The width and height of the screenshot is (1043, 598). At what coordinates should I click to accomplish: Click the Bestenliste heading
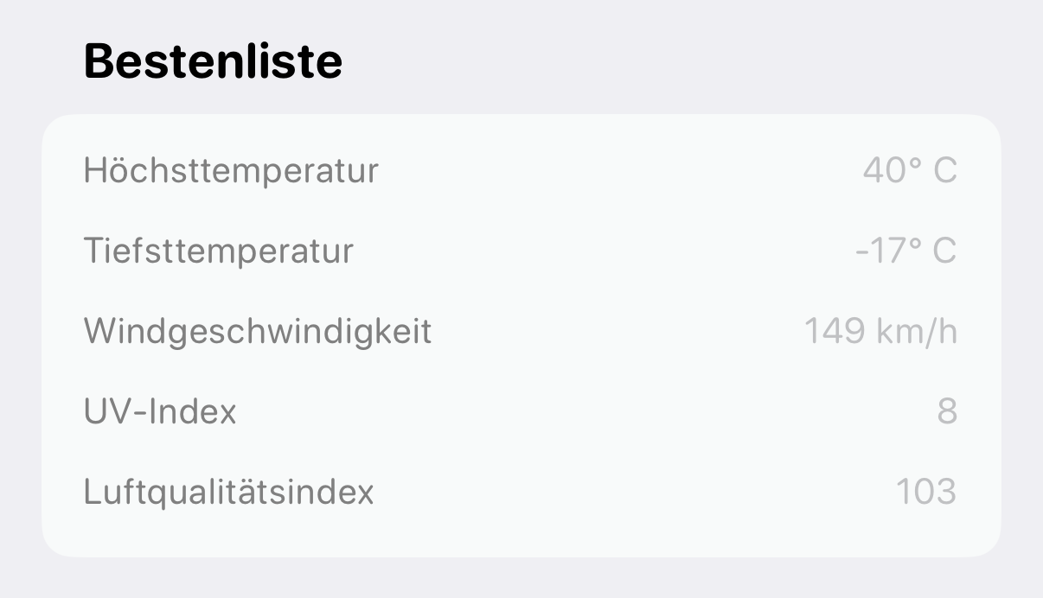pyautogui.click(x=213, y=62)
